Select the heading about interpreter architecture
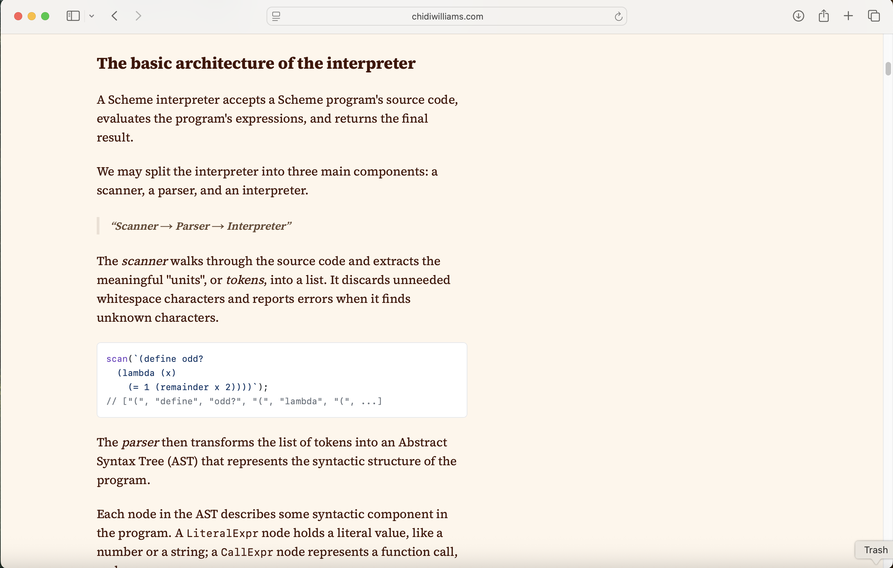The height and width of the screenshot is (568, 893). click(x=256, y=63)
